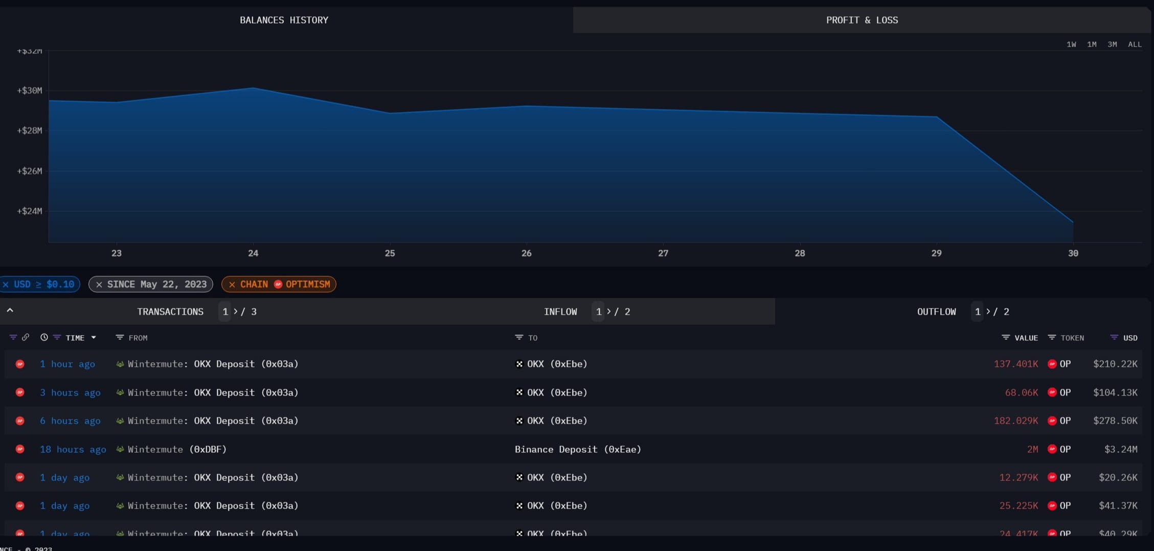Remove the SINCE May 22, 2023 filter

point(99,284)
